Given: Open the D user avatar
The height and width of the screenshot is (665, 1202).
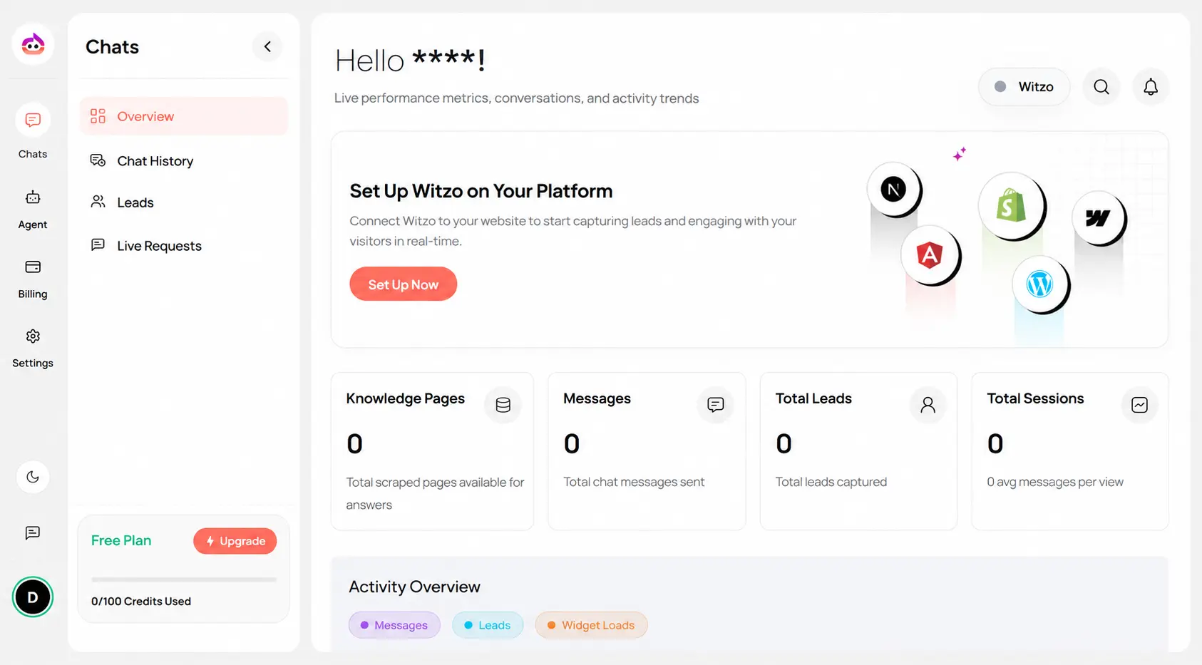Looking at the screenshot, I should point(33,597).
